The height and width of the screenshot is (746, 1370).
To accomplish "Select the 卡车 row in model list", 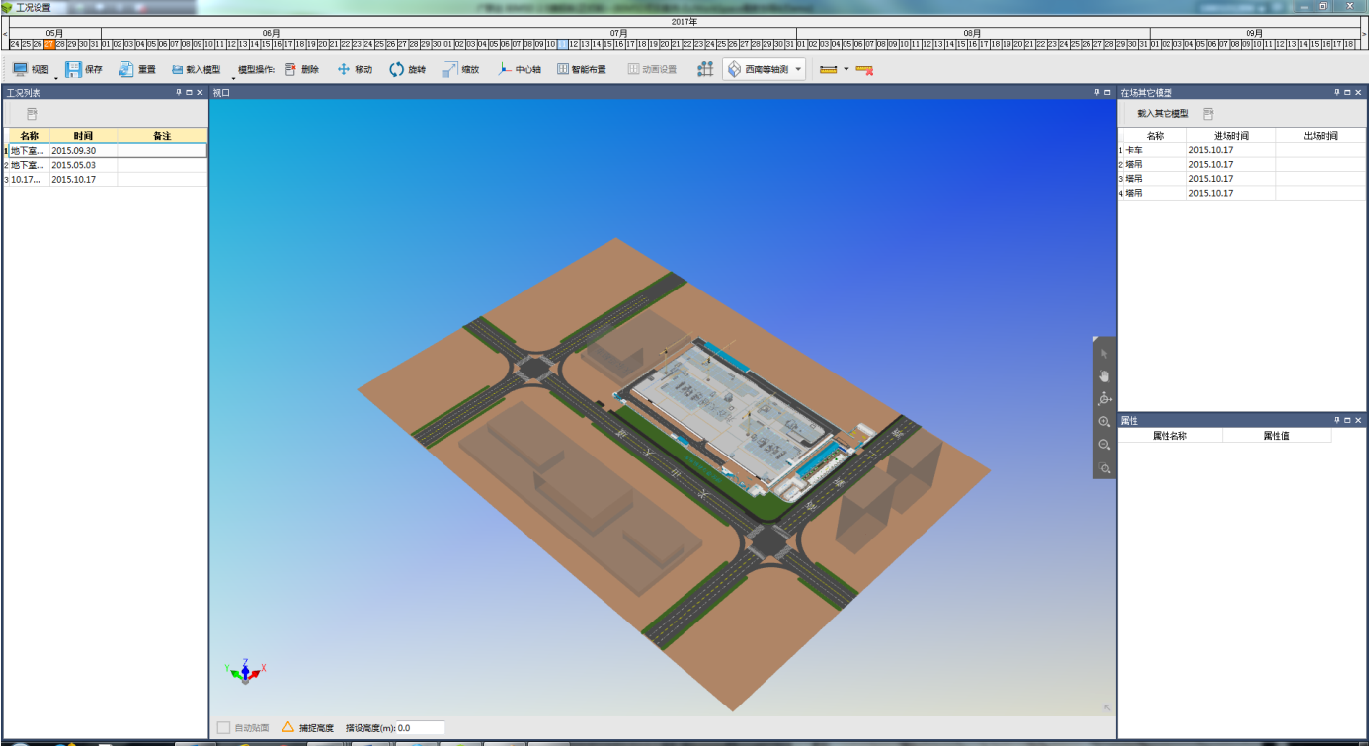I will click(x=1242, y=150).
